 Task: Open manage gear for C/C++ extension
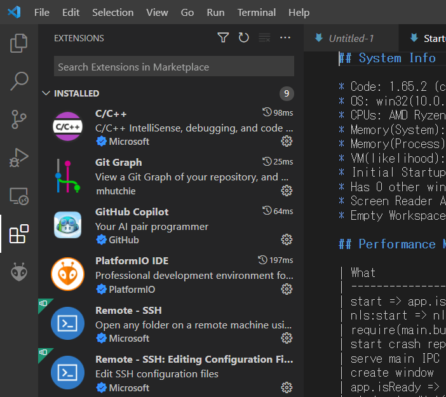point(287,141)
